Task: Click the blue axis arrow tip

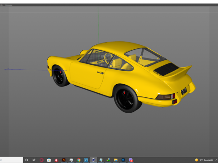Action: [x=6, y=69]
